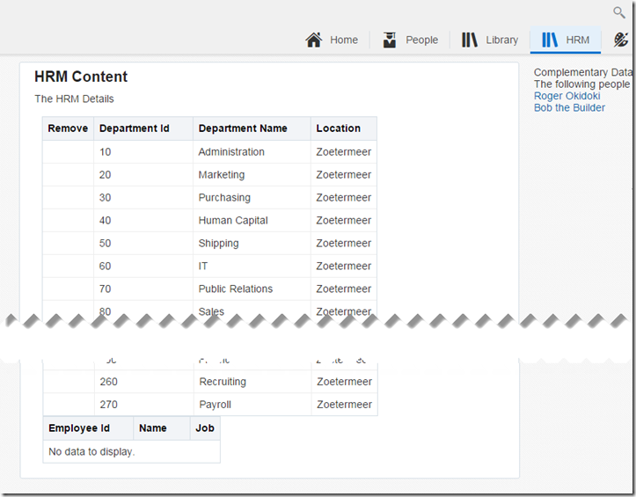This screenshot has height=497, width=636.
Task: Click the Library books icon
Action: (x=470, y=40)
